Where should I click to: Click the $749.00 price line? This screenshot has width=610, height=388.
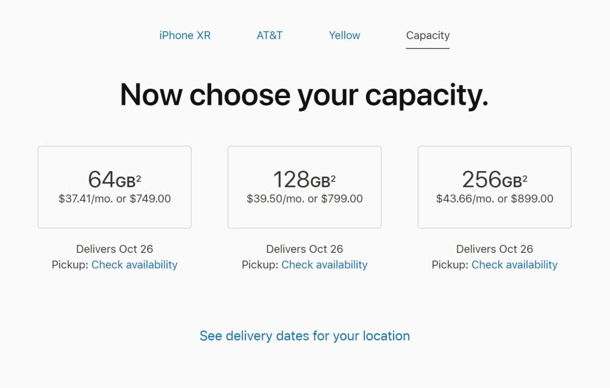click(115, 199)
